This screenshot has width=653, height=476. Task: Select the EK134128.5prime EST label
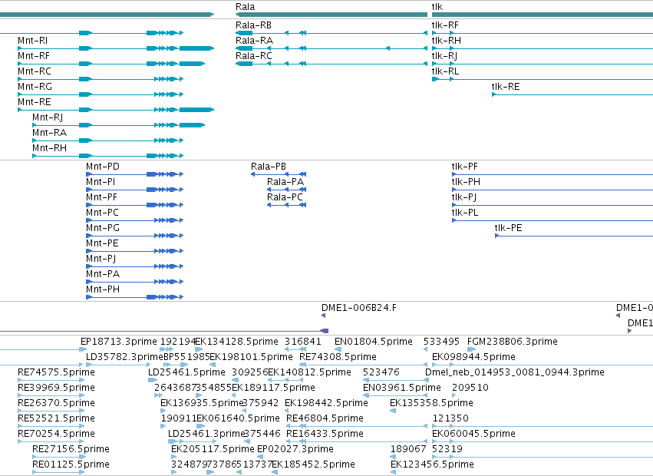pyautogui.click(x=236, y=342)
